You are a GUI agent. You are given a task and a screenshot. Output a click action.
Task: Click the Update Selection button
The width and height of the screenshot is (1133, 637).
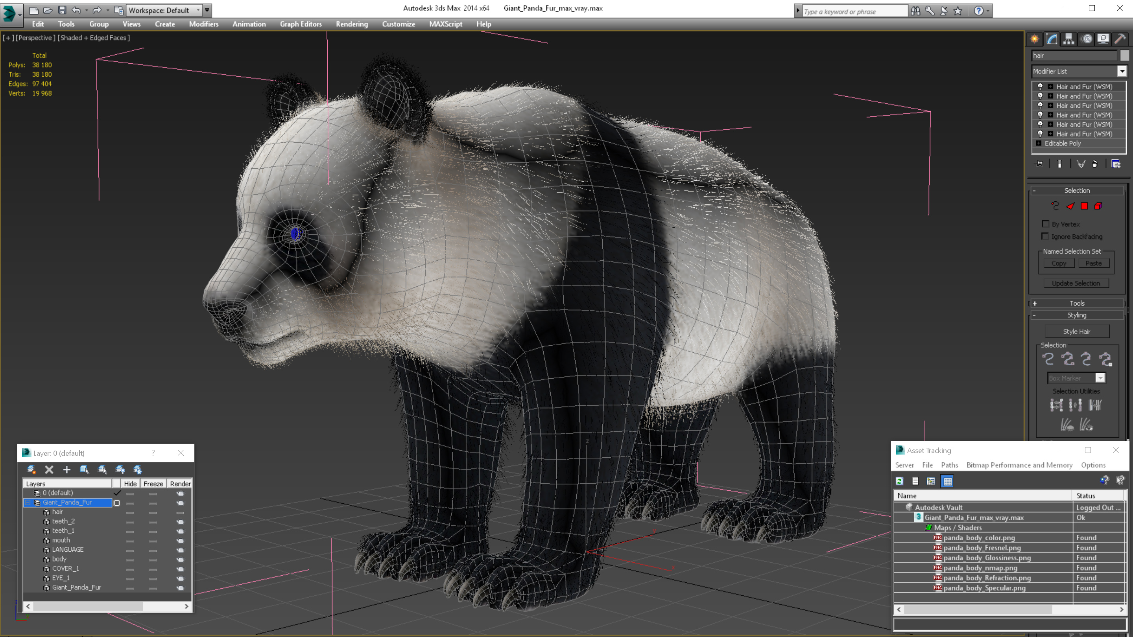click(1076, 283)
